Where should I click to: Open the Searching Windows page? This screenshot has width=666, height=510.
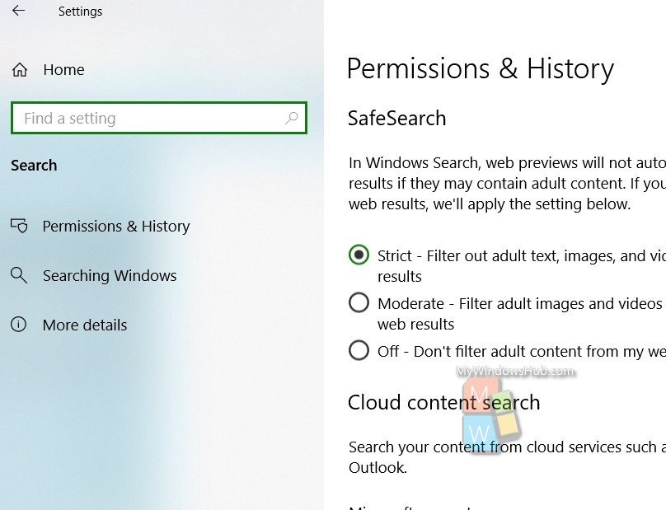click(x=110, y=275)
